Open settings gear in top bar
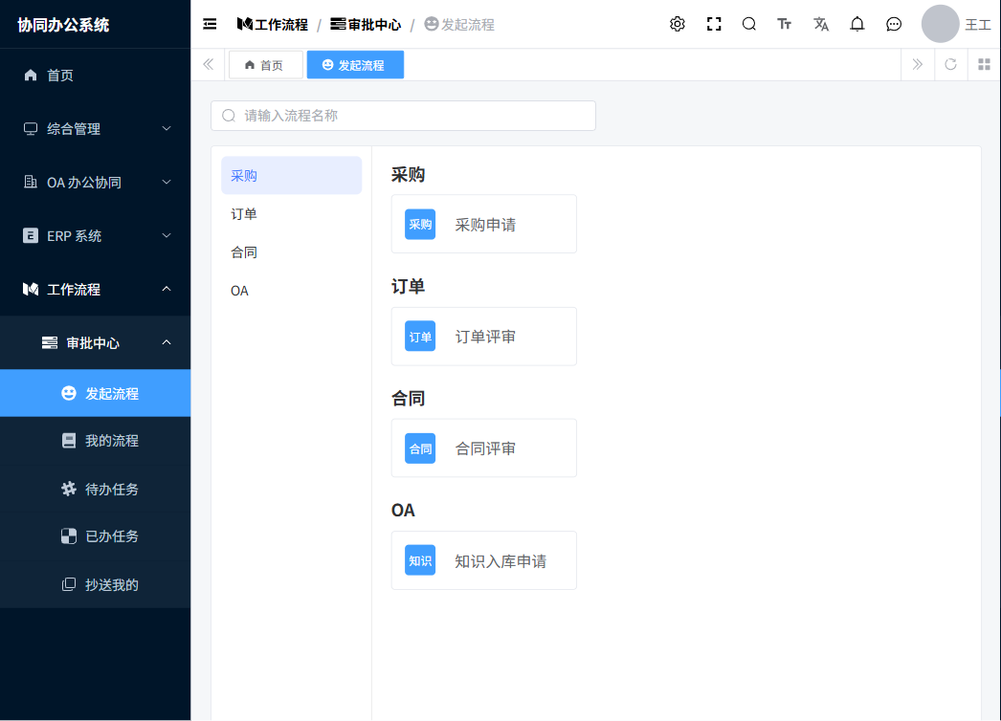1001x721 pixels. 678,24
